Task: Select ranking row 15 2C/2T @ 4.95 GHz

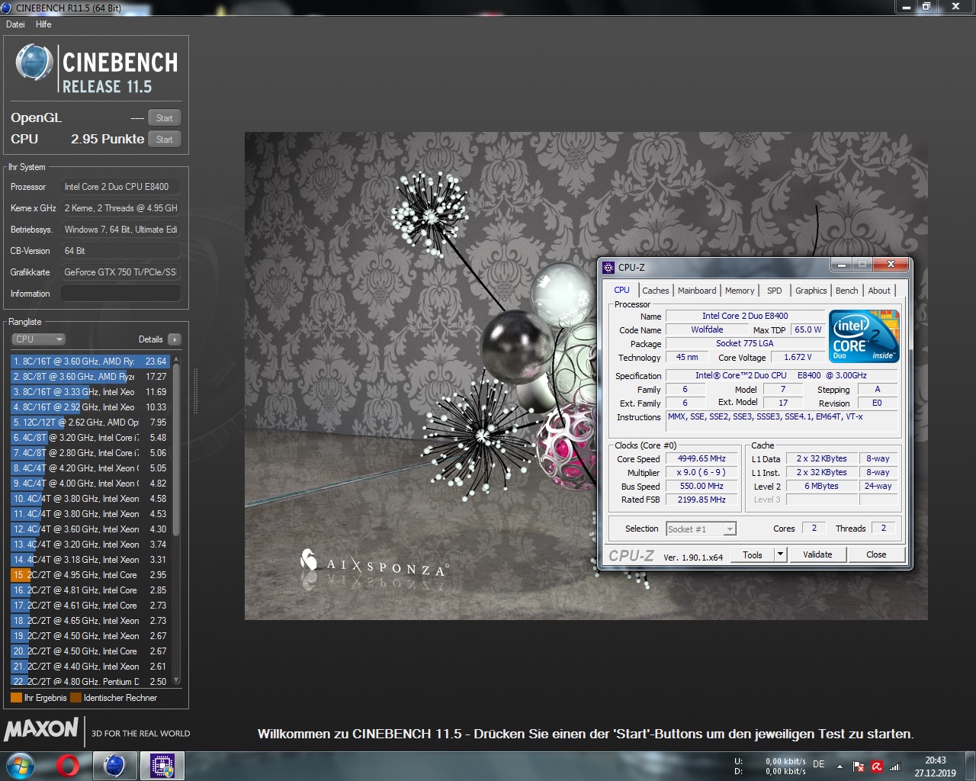Action: point(90,575)
